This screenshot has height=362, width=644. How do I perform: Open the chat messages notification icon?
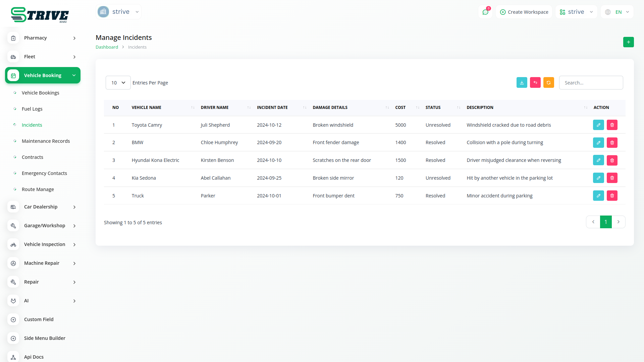tap(485, 12)
